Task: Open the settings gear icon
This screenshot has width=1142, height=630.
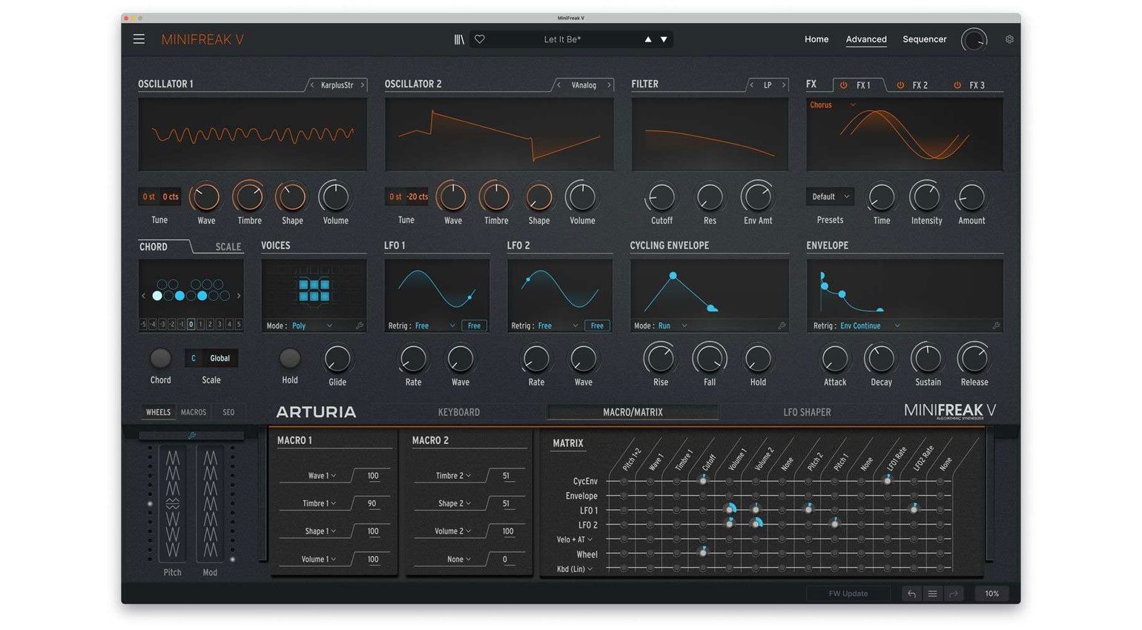Action: tap(1009, 39)
